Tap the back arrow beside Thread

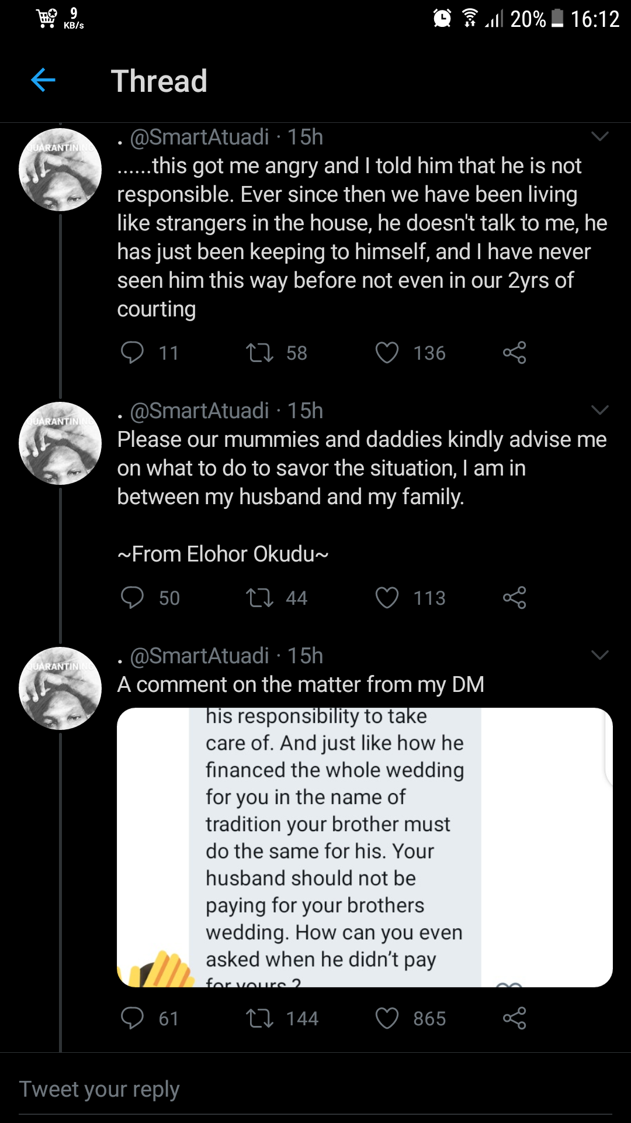point(43,80)
